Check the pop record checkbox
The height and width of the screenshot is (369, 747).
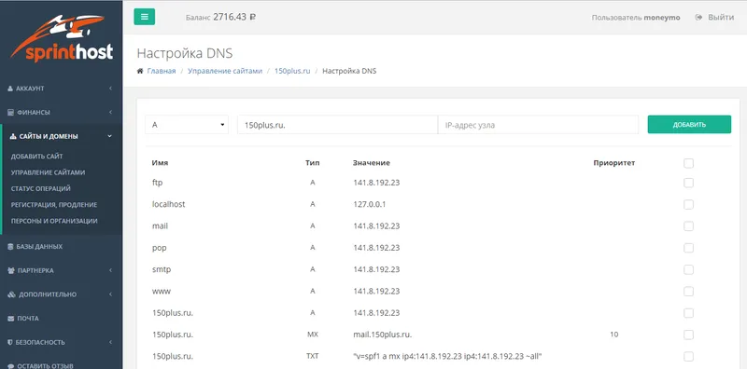688,248
